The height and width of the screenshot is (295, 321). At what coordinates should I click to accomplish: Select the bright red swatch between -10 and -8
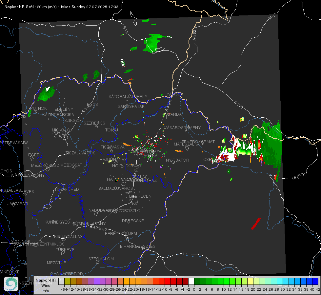click(168, 281)
